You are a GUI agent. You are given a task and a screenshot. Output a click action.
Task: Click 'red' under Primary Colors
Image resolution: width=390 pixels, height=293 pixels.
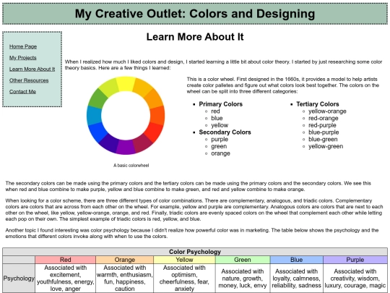click(x=215, y=111)
